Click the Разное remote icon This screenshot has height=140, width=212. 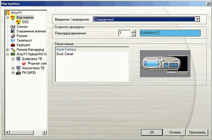(13, 36)
